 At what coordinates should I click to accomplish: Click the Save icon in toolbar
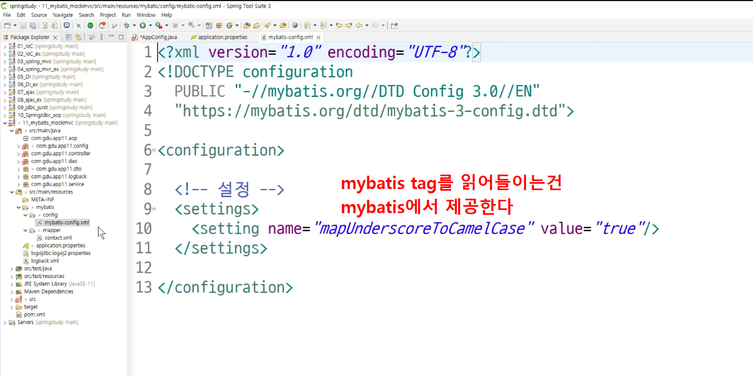coord(23,25)
